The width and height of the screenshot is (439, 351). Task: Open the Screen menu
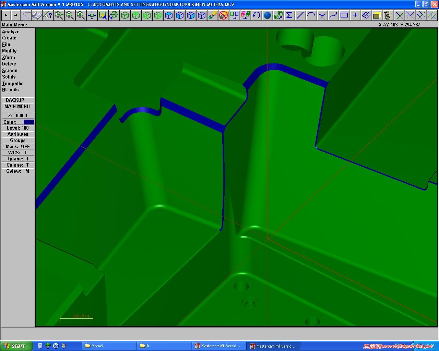pos(10,71)
